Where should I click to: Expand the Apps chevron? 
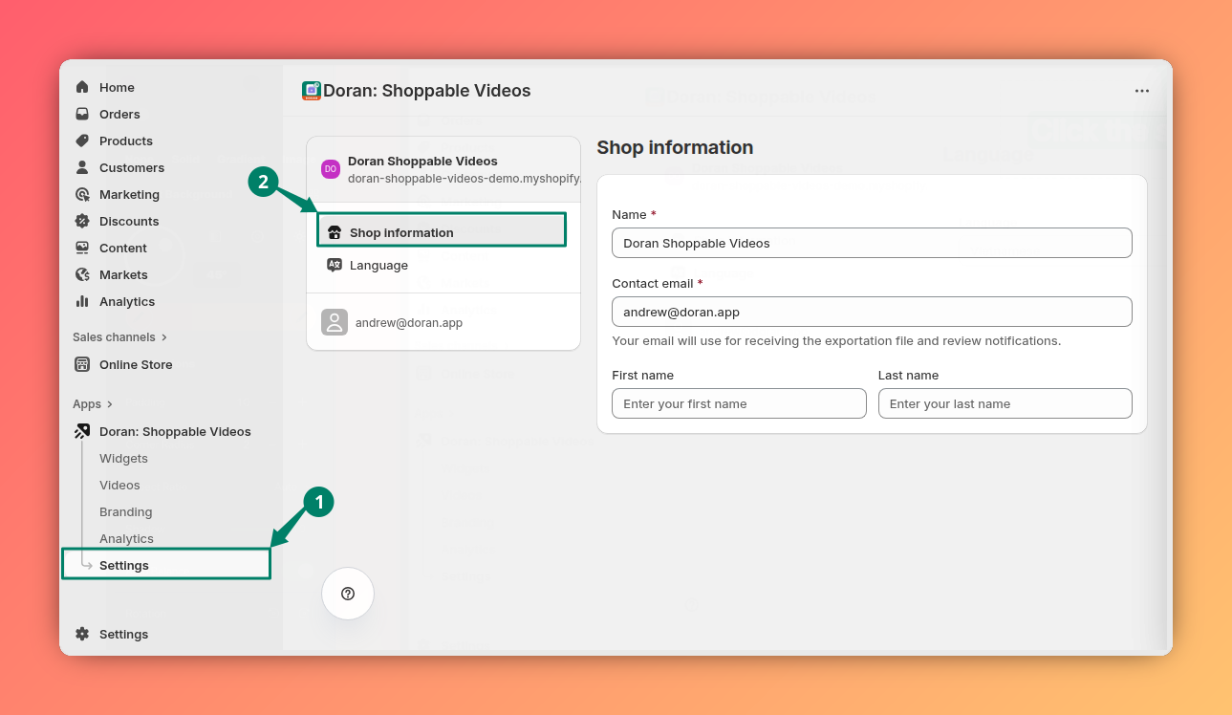[110, 404]
